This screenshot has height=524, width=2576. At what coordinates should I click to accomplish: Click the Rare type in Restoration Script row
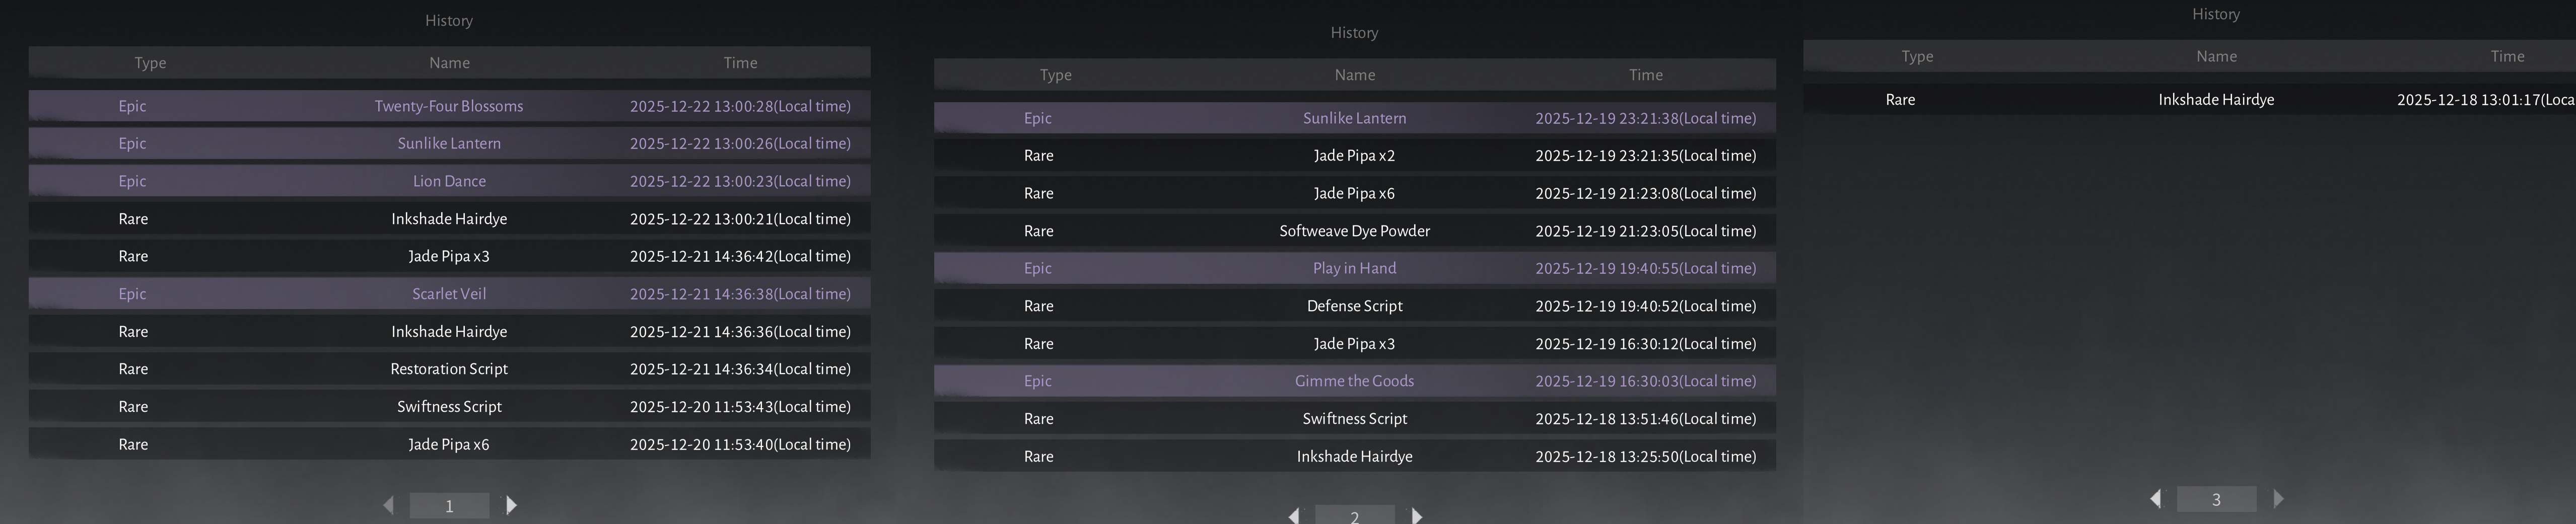[x=133, y=369]
